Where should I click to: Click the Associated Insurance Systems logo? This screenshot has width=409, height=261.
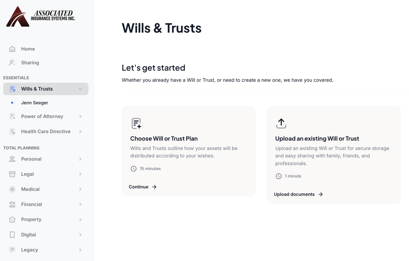pyautogui.click(x=40, y=17)
